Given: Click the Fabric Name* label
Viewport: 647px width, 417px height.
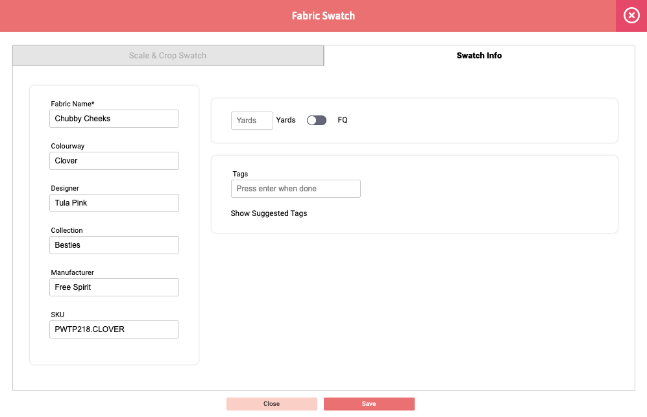Looking at the screenshot, I should pos(73,104).
